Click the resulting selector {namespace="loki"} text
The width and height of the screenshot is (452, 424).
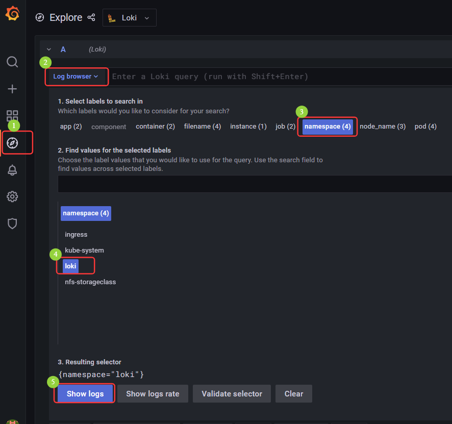(x=101, y=375)
